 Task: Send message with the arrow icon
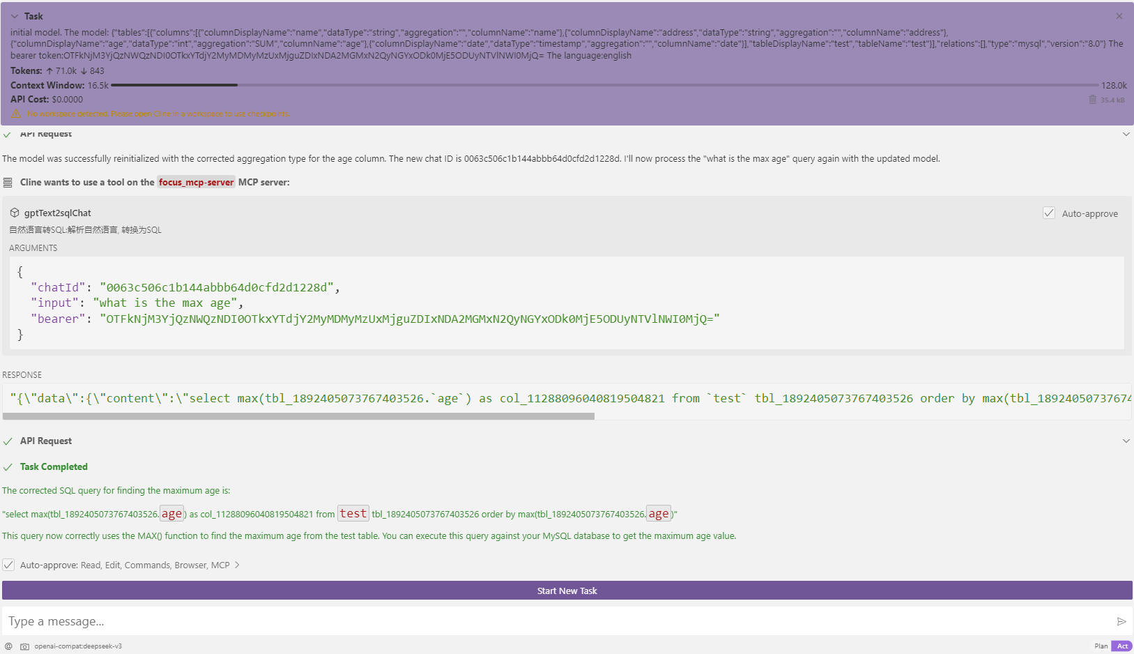pos(1121,621)
